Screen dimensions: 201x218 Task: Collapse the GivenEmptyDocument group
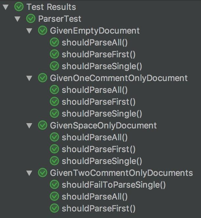pyautogui.click(x=29, y=31)
